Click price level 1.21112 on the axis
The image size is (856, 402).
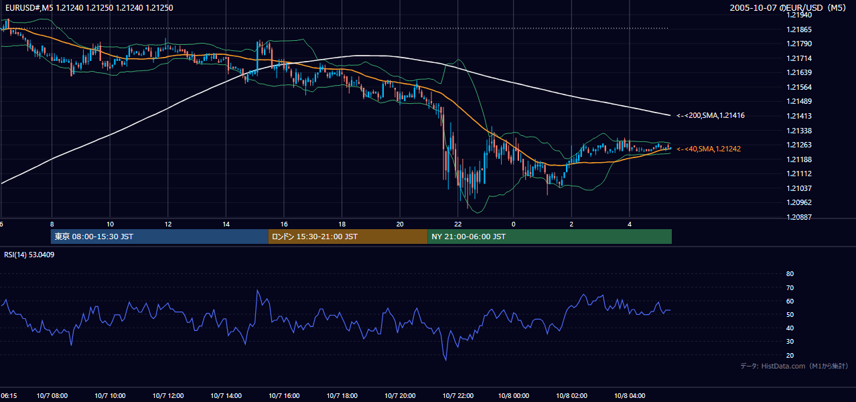coord(799,174)
